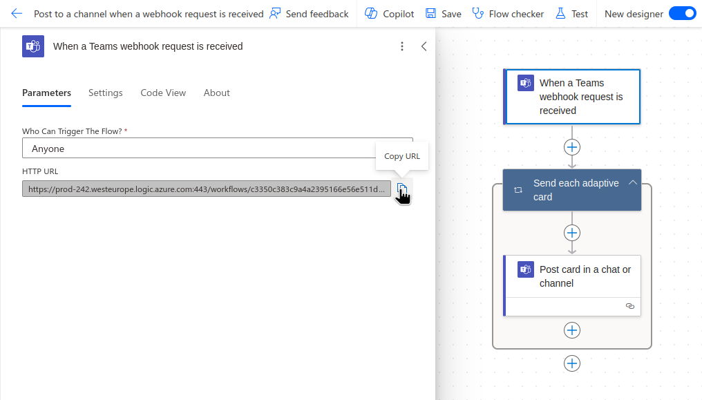Copy the webhook HTTP URL
This screenshot has width=702, height=400.
pyautogui.click(x=403, y=188)
